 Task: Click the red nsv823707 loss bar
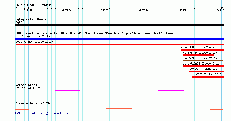tap(208, 77)
